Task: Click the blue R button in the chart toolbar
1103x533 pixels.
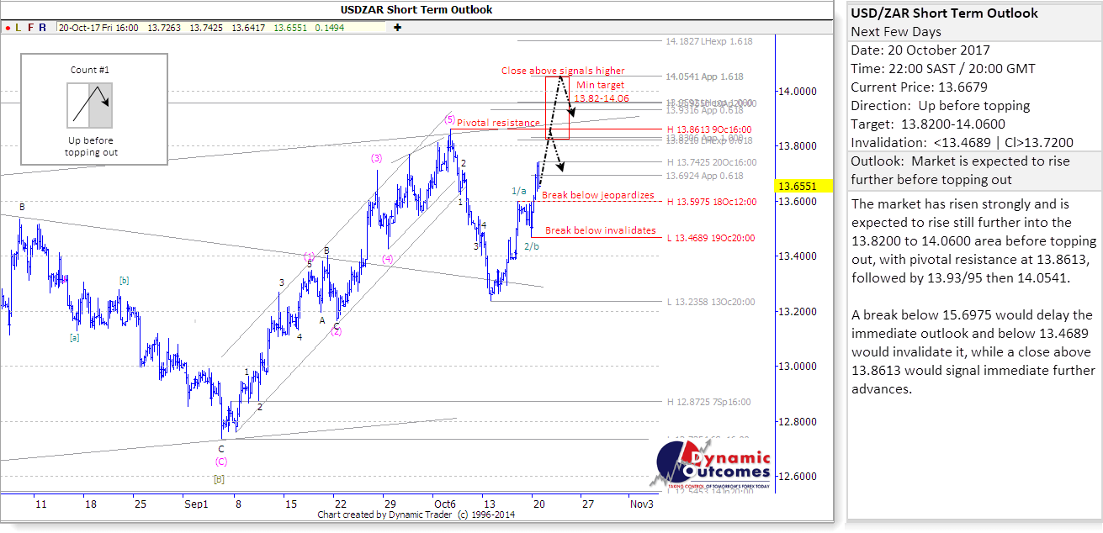Action: [x=43, y=27]
